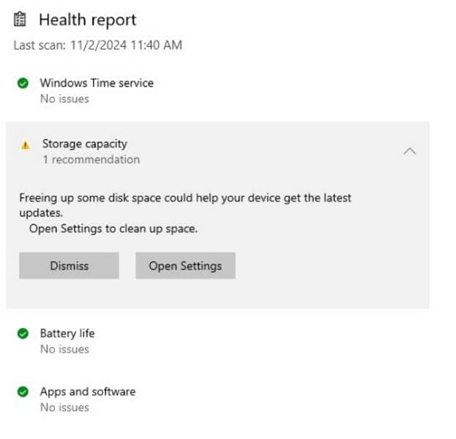Click the green check beside Windows Time service
Screen dimensions: 456x439
tap(23, 83)
